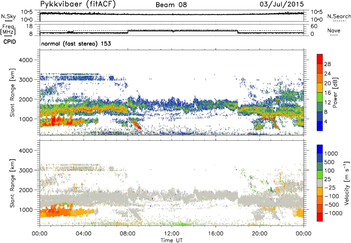
Task: Click the 12:00 time tick label
Action: pos(172,234)
